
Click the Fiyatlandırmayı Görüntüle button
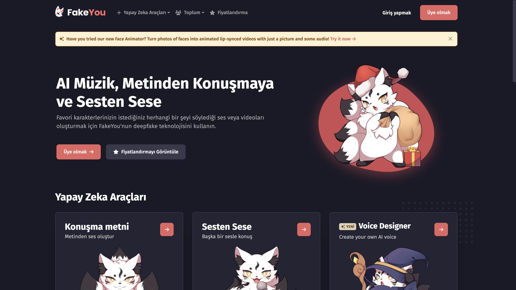[146, 152]
